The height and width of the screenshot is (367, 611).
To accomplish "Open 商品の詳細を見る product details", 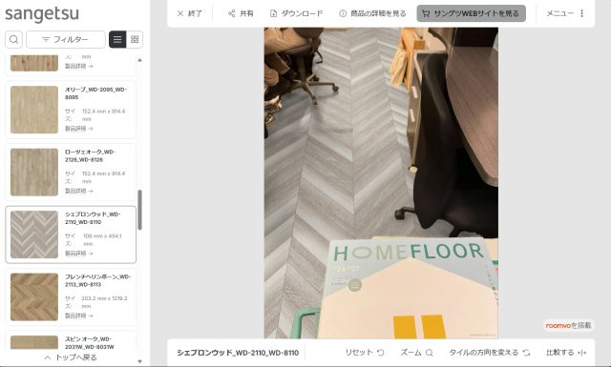I will tap(372, 13).
